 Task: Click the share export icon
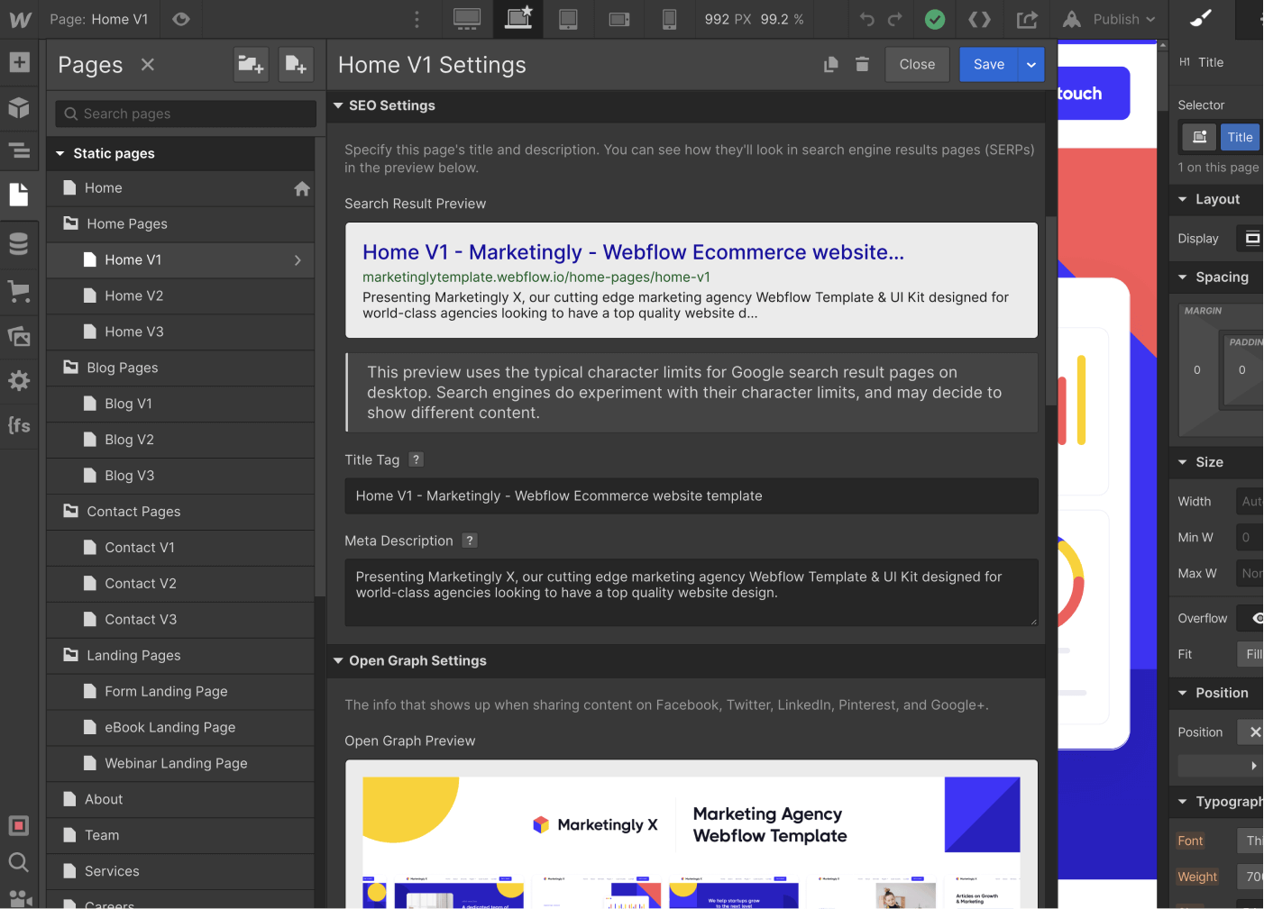[1027, 19]
